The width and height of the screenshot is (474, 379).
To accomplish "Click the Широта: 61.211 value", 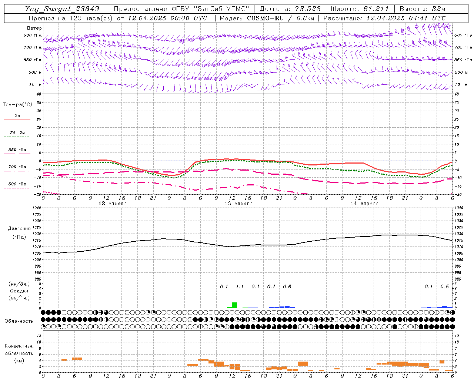I will [360, 9].
